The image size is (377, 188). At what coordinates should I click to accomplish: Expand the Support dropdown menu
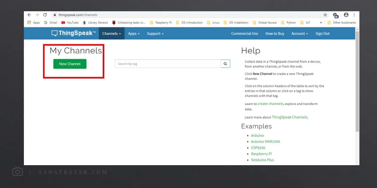155,33
